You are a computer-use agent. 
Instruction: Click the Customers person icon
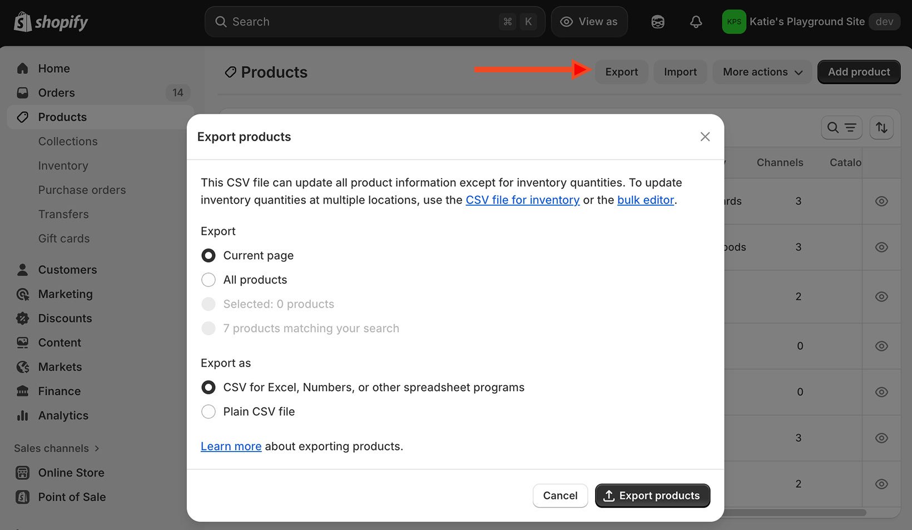click(x=22, y=269)
